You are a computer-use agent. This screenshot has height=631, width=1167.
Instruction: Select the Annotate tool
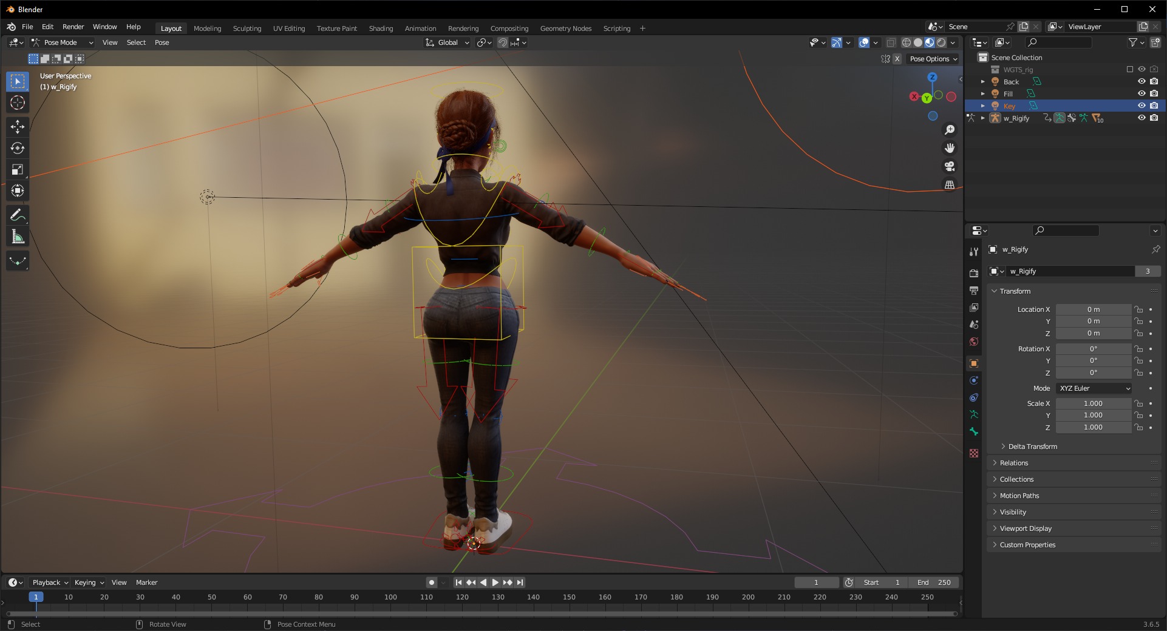tap(18, 215)
